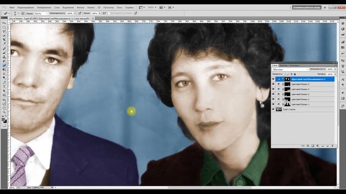This screenshot has width=346, height=194.
Task: Open the Фильтр menu
Action: click(81, 8)
